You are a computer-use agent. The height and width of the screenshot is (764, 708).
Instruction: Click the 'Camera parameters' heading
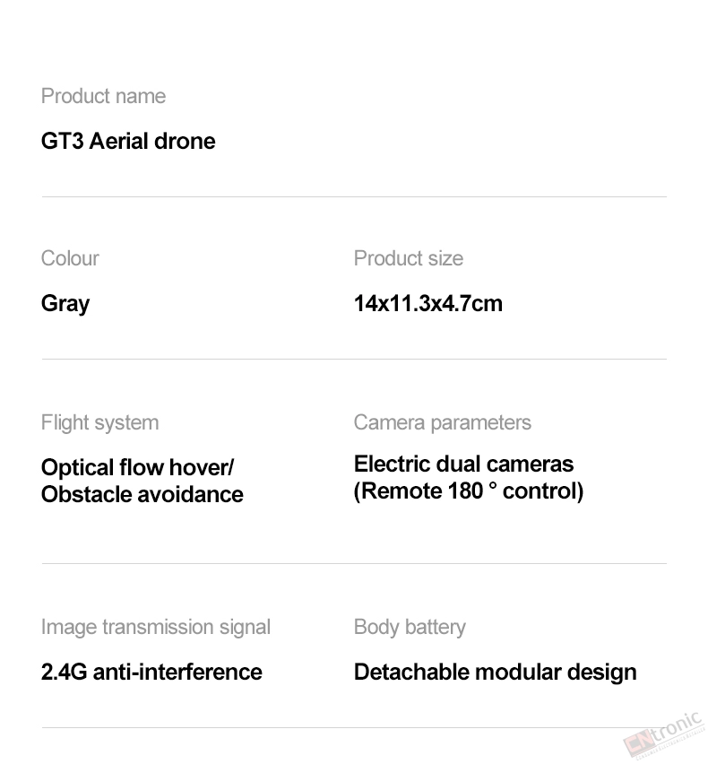click(442, 423)
